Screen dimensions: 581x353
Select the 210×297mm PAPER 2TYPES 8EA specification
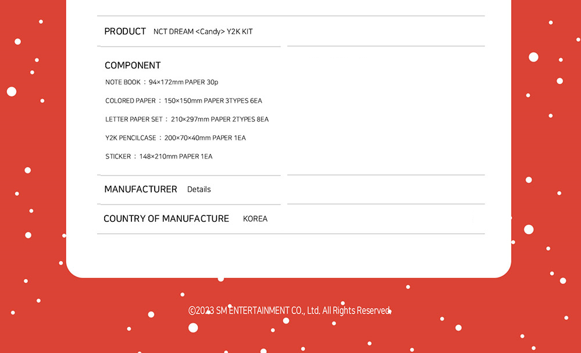[x=220, y=120]
